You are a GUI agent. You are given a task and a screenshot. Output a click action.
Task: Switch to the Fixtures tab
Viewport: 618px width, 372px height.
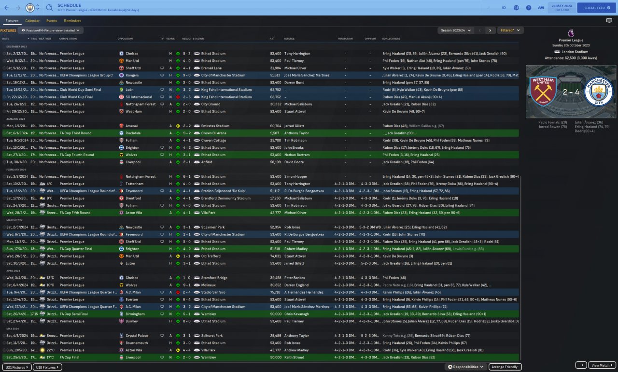pos(12,21)
